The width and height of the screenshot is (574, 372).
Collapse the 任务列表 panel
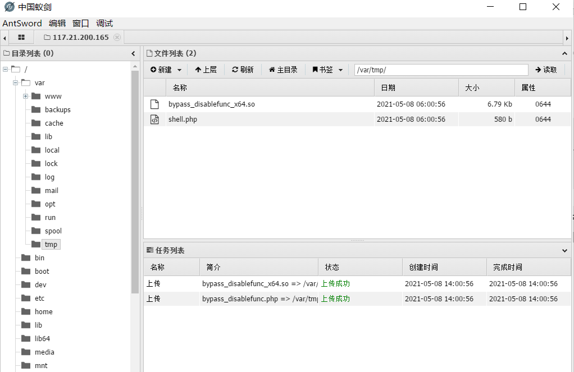564,251
